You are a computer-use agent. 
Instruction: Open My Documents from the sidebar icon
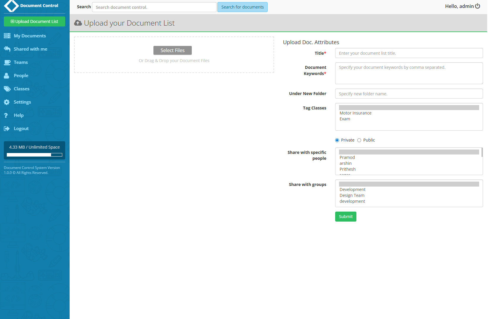click(x=7, y=36)
